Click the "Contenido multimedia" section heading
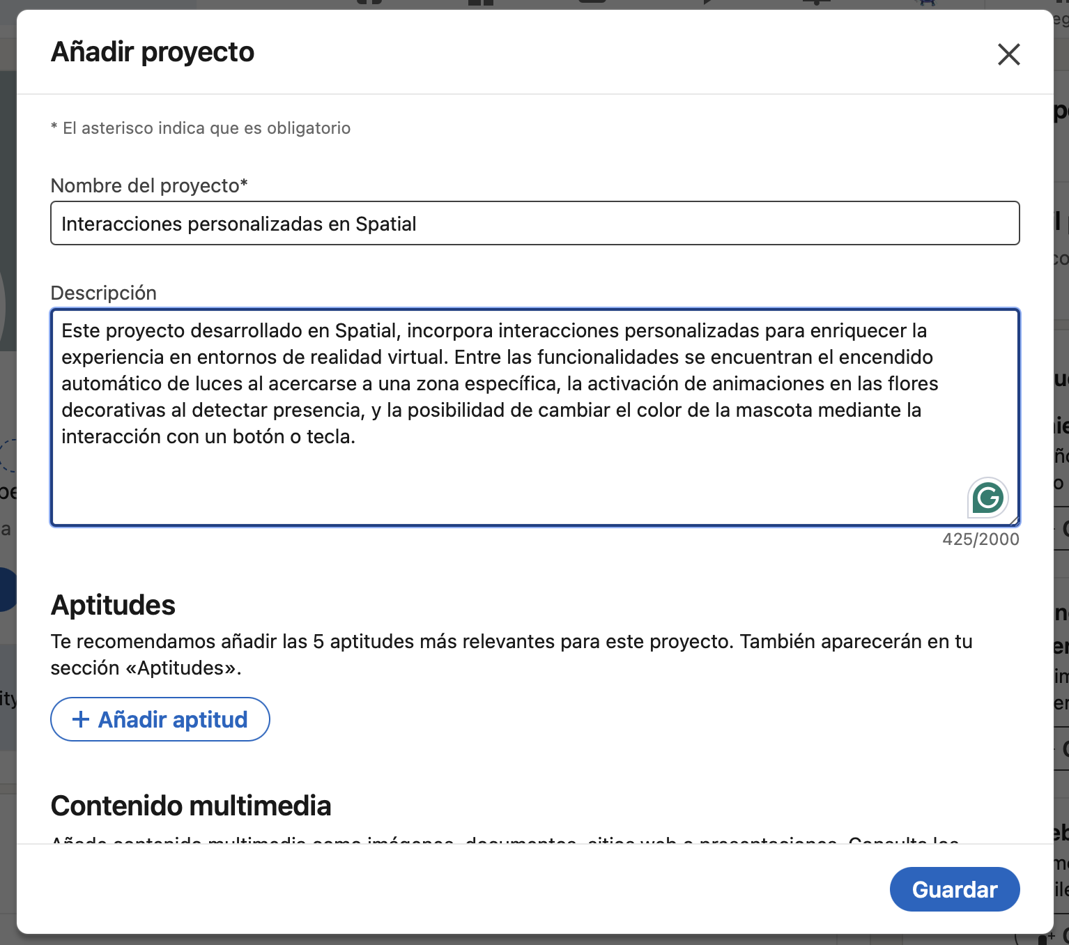This screenshot has width=1069, height=945. pos(191,806)
